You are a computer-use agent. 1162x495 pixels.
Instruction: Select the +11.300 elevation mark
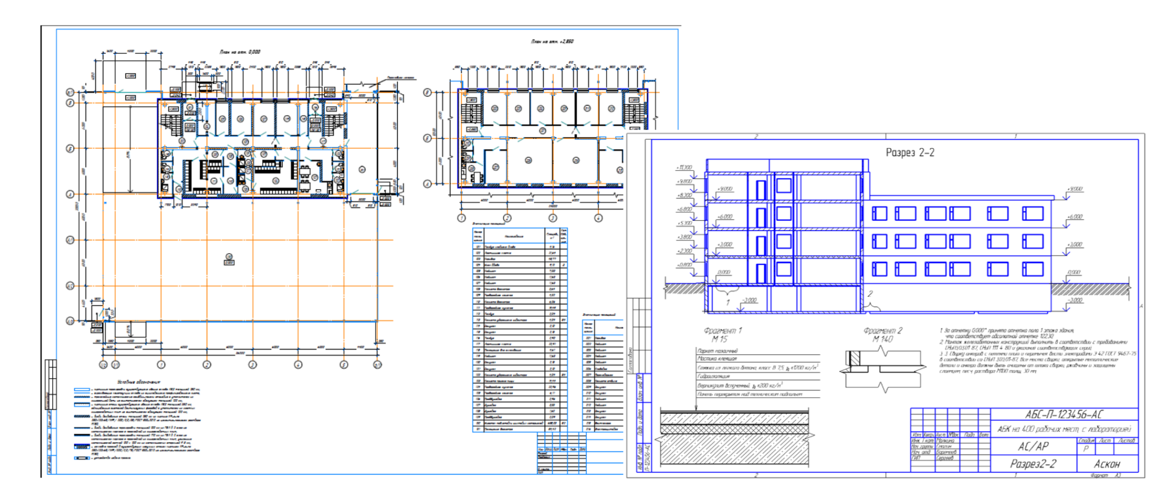click(684, 167)
